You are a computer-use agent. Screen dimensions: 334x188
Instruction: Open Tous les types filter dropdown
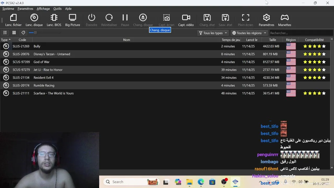pos(213,33)
